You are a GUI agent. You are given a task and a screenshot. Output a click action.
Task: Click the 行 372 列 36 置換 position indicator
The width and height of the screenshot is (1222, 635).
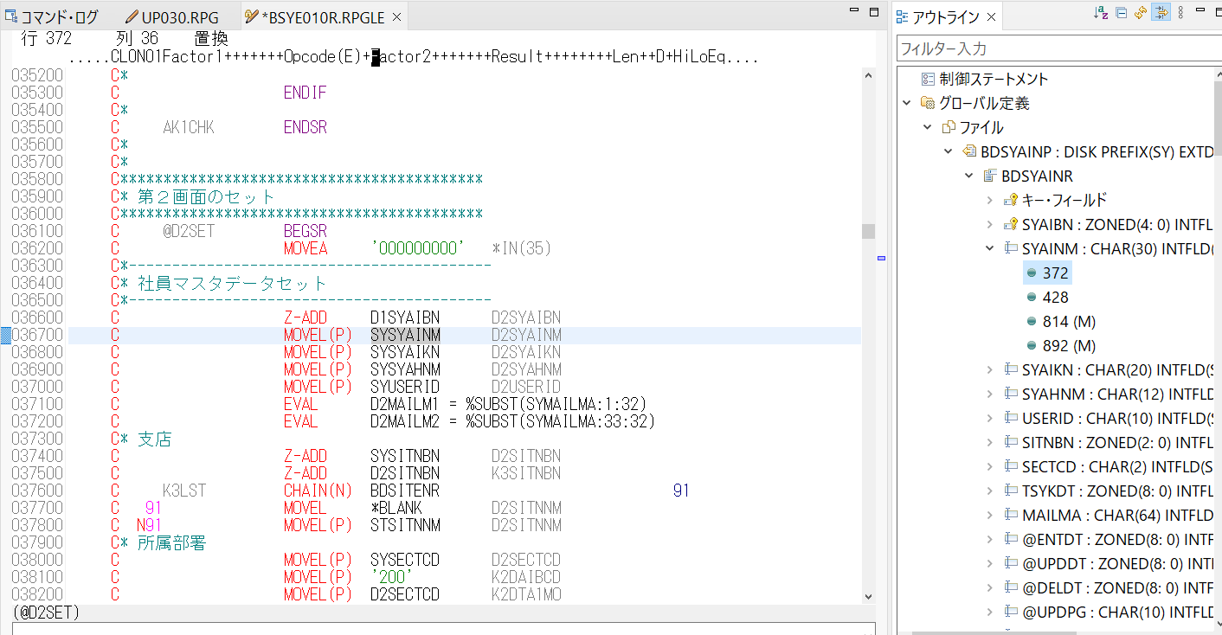coord(125,39)
